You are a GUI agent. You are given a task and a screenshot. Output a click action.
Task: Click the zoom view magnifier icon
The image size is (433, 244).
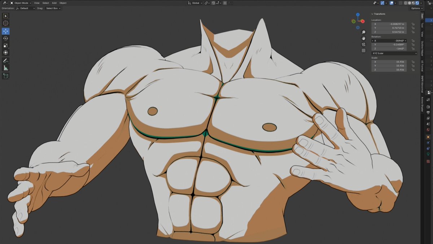click(364, 32)
